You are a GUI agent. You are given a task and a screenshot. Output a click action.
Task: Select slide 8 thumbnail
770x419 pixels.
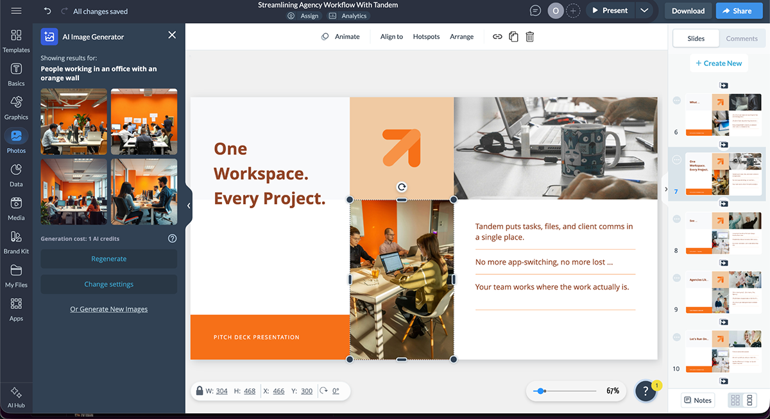(723, 232)
